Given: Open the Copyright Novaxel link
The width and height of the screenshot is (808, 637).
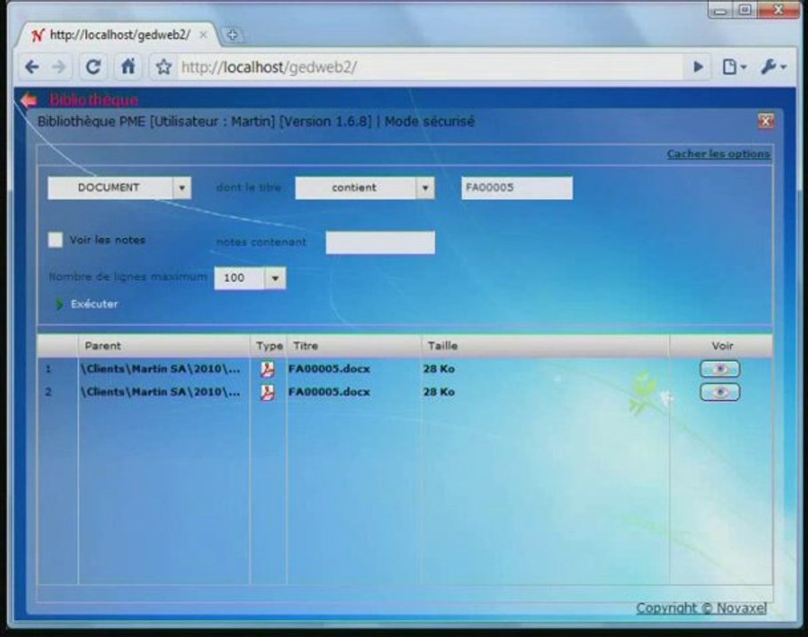Looking at the screenshot, I should point(701,608).
